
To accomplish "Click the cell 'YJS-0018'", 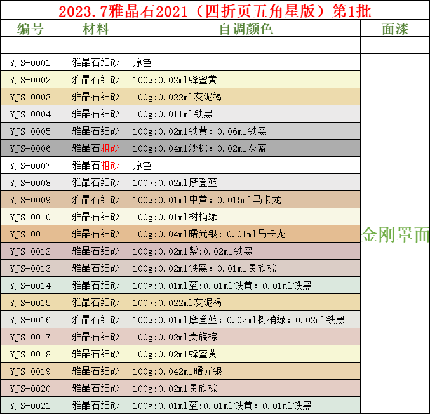I will [x=30, y=354].
